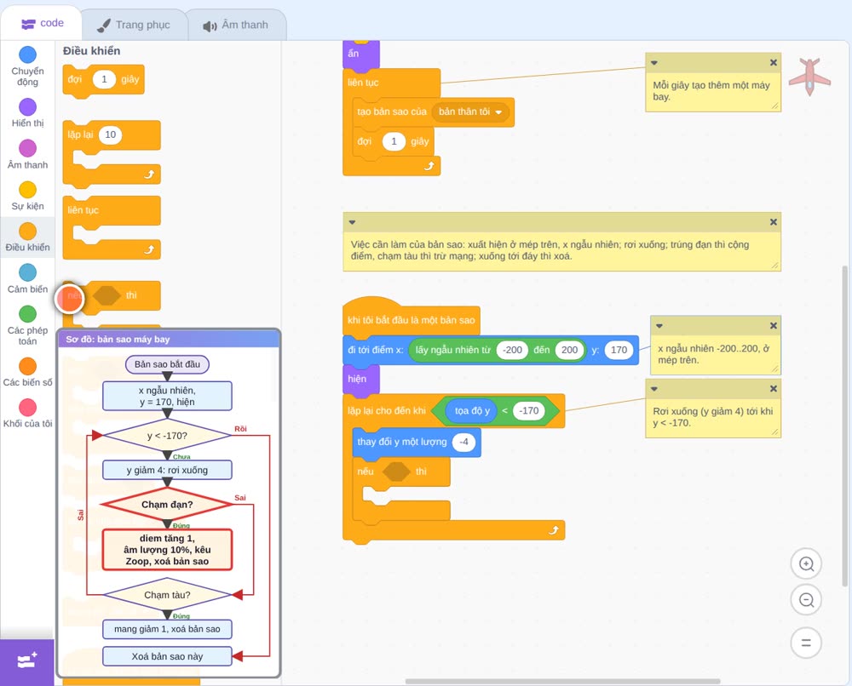Switch to the Trang phục tab
This screenshot has height=686, width=852.
135,25
